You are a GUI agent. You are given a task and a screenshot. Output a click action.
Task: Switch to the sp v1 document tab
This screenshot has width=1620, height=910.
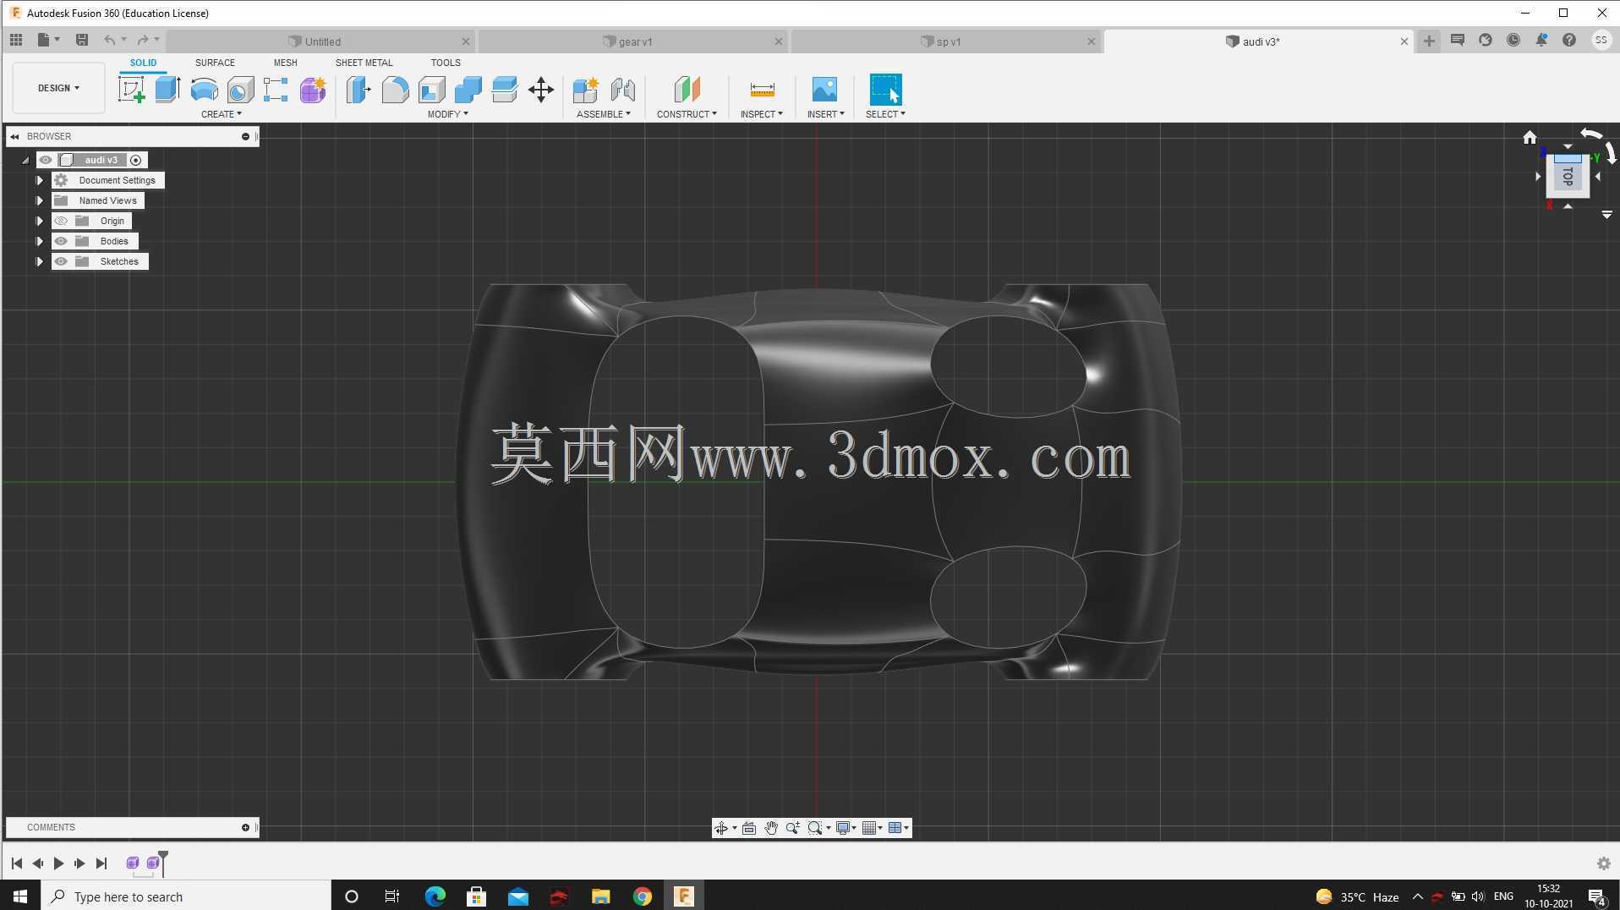coord(945,41)
